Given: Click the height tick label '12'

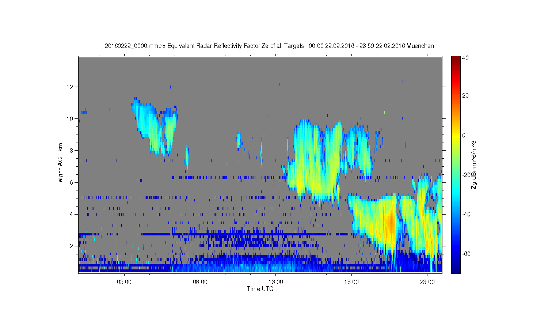Looking at the screenshot, I should tap(71, 87).
